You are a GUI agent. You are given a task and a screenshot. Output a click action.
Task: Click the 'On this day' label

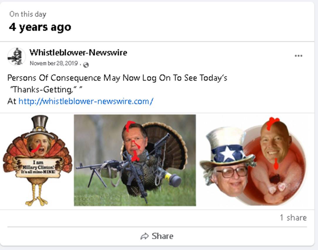tap(28, 14)
